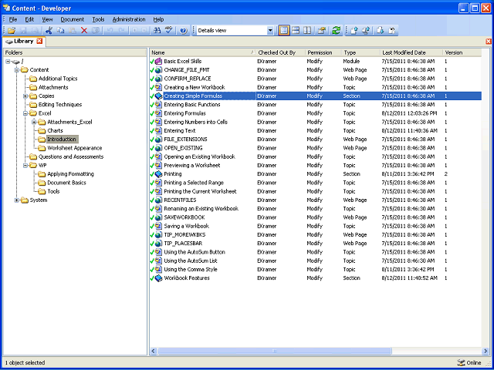Select the single pane layout icon

tap(284, 31)
